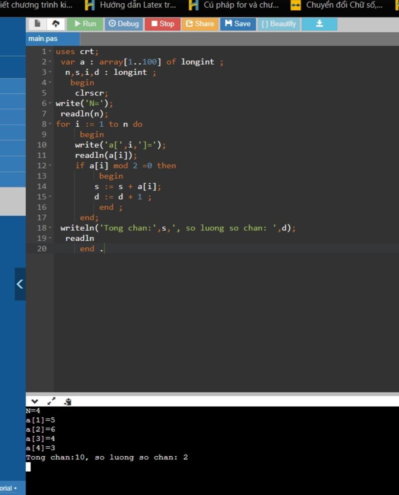Click line number 20 in the gutter

pos(42,248)
